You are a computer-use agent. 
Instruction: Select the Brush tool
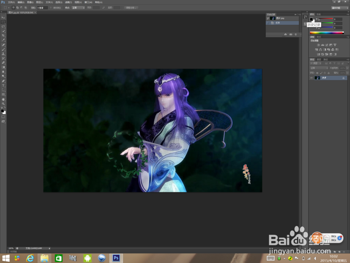[3, 49]
